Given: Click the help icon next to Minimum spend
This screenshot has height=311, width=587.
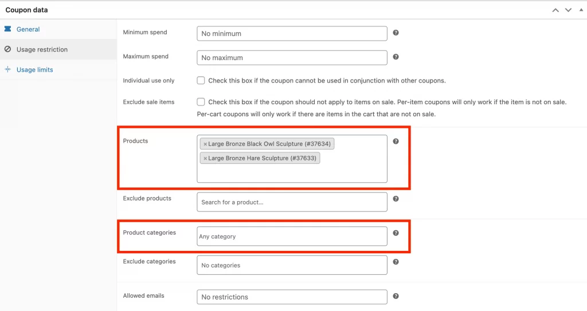Looking at the screenshot, I should (x=396, y=33).
